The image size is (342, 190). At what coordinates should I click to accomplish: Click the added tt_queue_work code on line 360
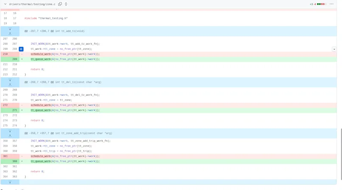65,161
